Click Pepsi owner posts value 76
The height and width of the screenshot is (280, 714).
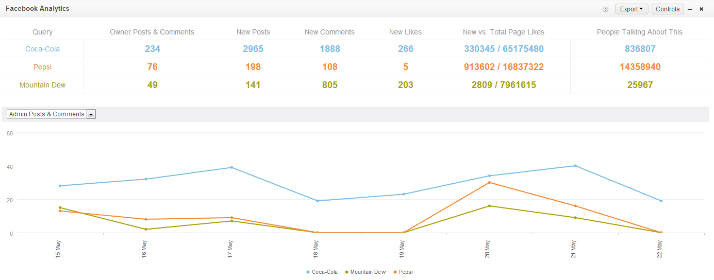click(x=152, y=67)
